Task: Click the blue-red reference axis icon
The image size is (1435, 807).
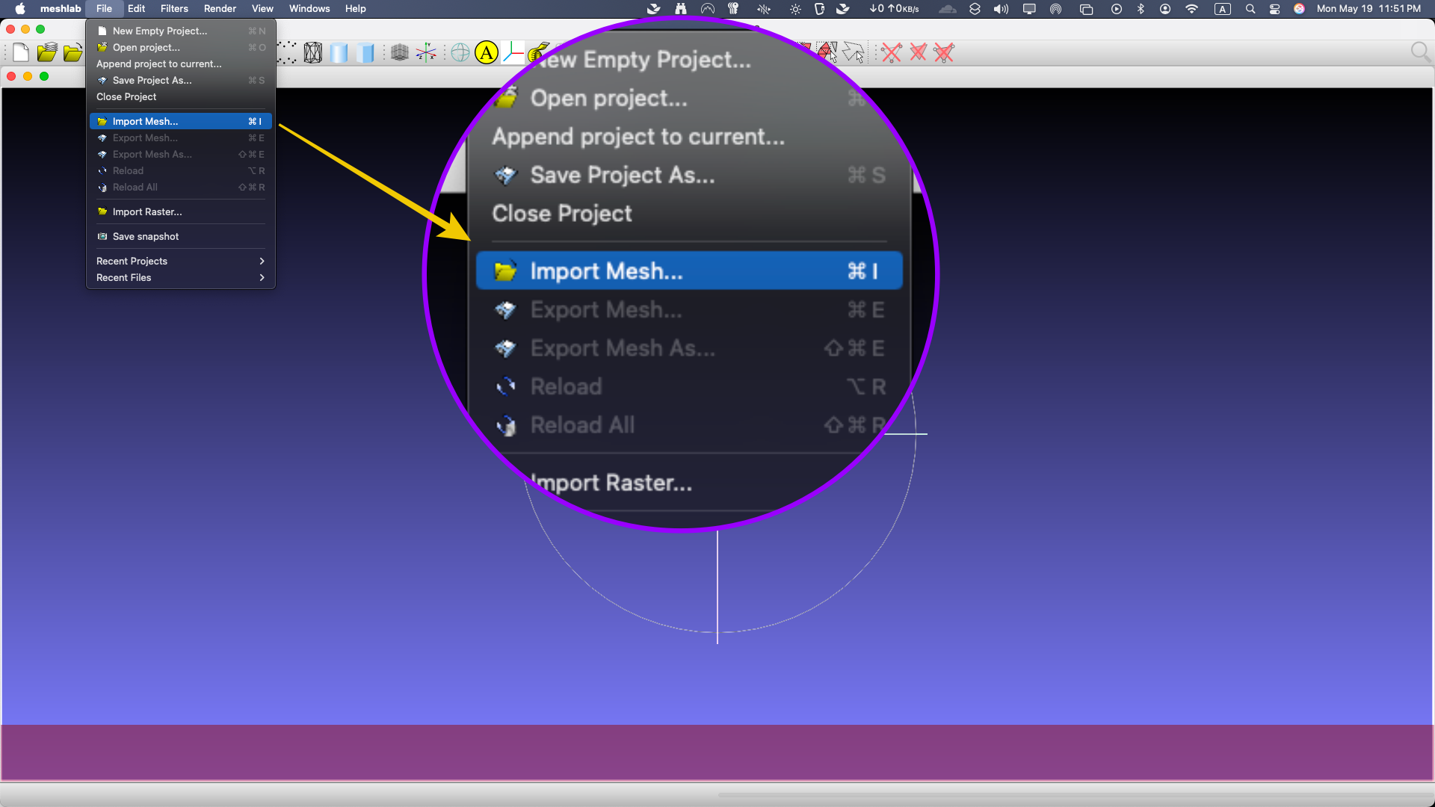Action: [x=513, y=52]
